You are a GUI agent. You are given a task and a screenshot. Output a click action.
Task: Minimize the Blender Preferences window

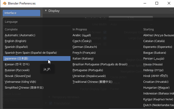(x=145, y=3)
